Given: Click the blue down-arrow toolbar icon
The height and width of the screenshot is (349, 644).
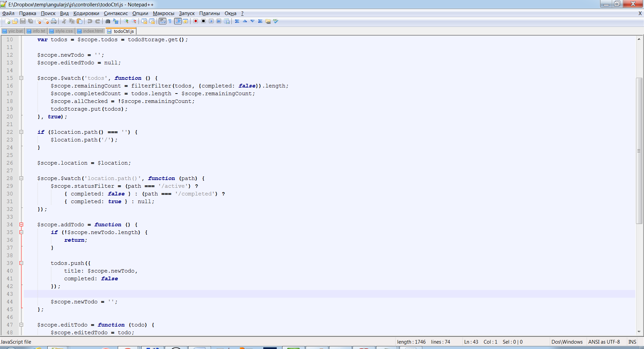Looking at the screenshot, I should point(253,21).
